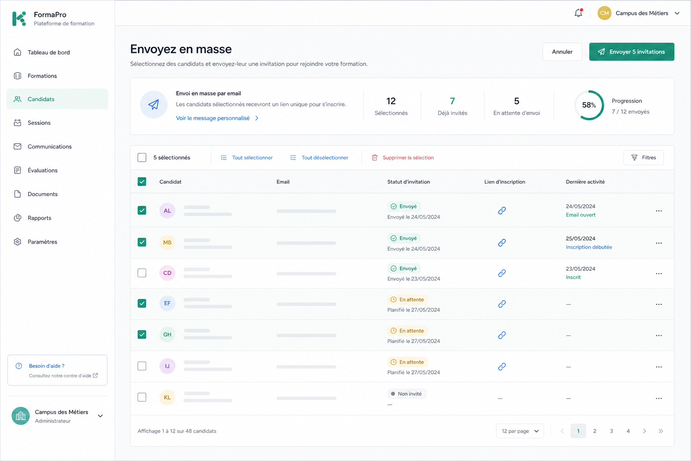Click the 58% progress ring

click(x=589, y=105)
